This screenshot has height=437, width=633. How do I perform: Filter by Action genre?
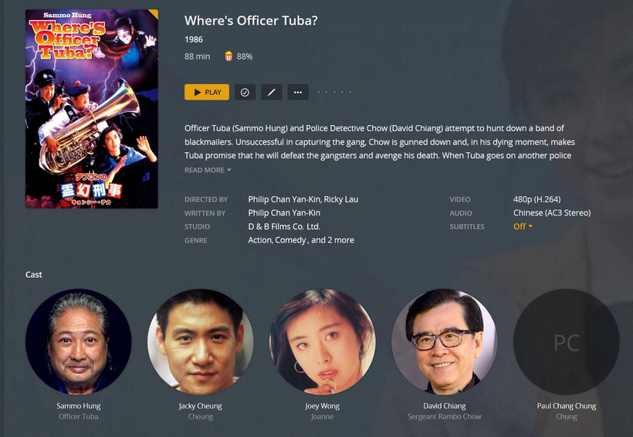(x=260, y=240)
